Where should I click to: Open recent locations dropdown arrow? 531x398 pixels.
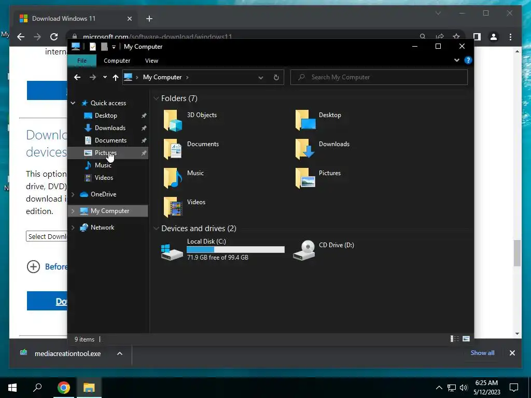pyautogui.click(x=105, y=77)
